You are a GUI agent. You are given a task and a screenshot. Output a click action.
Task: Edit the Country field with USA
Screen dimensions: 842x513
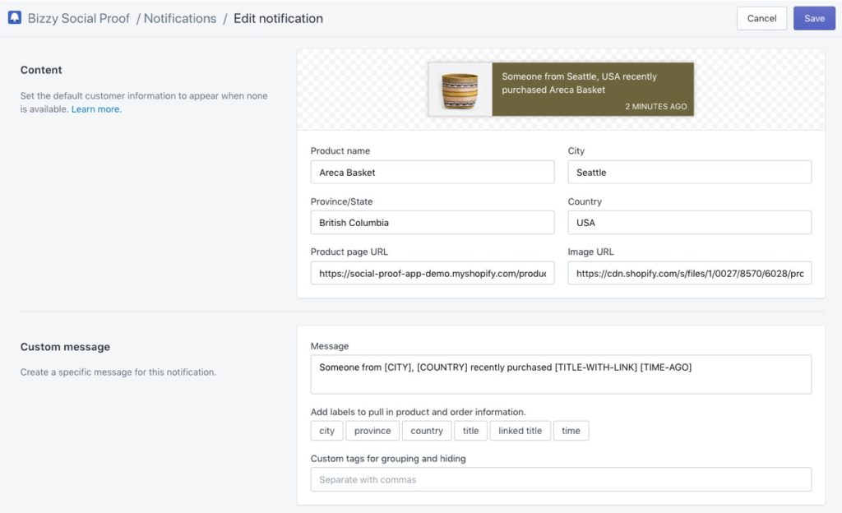click(x=690, y=223)
